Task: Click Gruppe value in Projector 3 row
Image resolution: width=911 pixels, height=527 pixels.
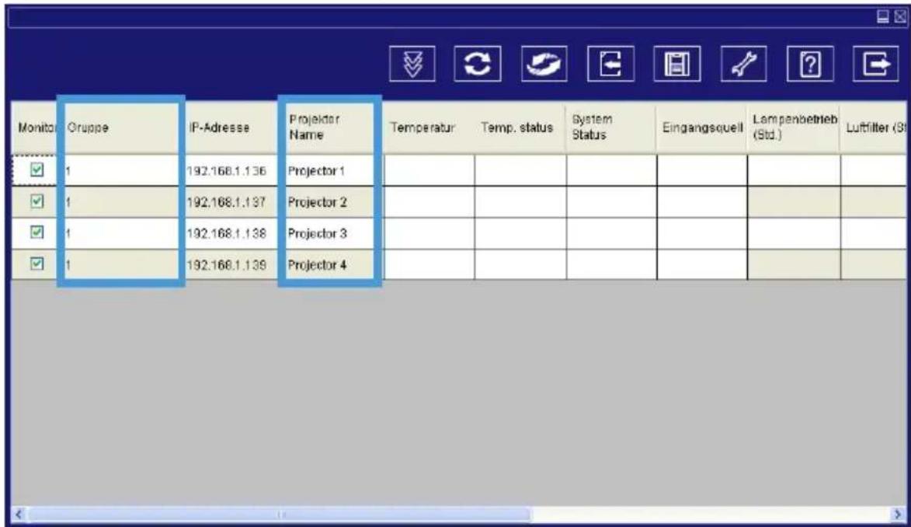Action: pyautogui.click(x=121, y=233)
